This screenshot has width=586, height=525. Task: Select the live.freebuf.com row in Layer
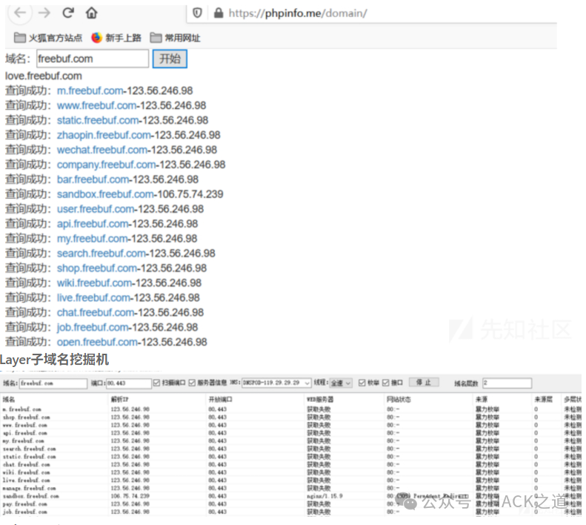click(x=290, y=480)
